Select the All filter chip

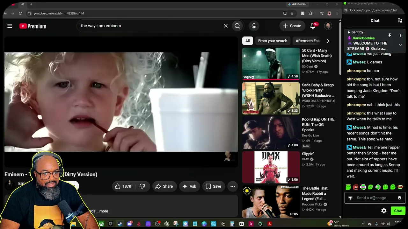coord(248,41)
